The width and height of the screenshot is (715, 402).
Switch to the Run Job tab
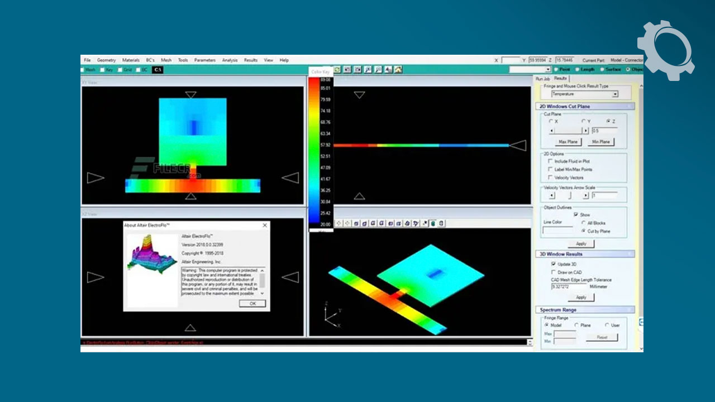point(542,79)
